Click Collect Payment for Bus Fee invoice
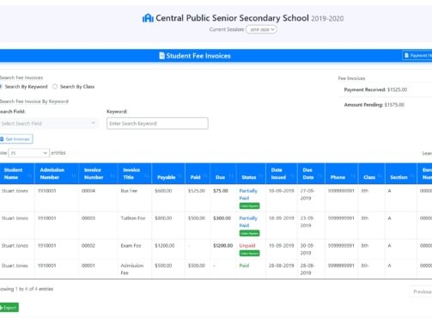Image resolution: width=432 pixels, height=325 pixels. tap(249, 205)
